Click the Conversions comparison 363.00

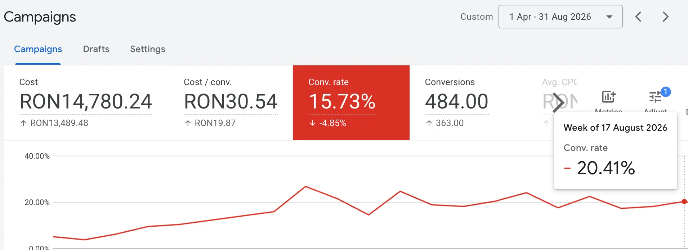(450, 123)
